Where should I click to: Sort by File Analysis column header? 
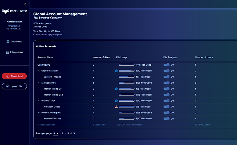click(x=170, y=57)
